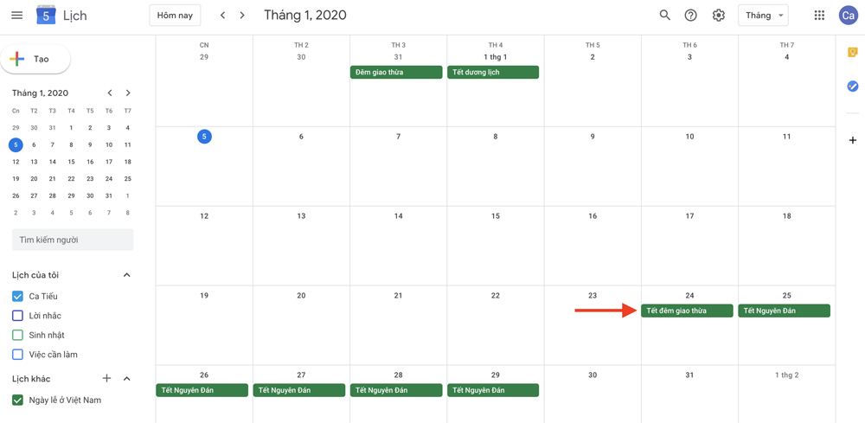
Task: Click the plus icon to get add-ons
Action: [852, 140]
